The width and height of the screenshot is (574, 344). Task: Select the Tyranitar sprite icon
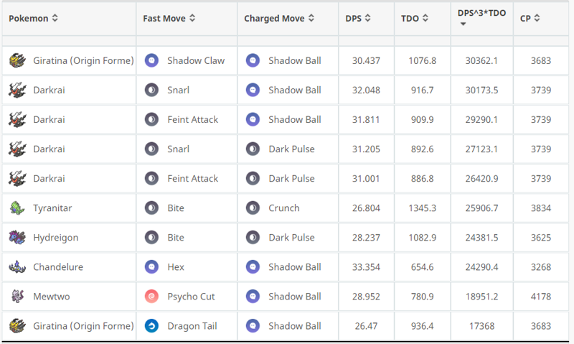(17, 208)
